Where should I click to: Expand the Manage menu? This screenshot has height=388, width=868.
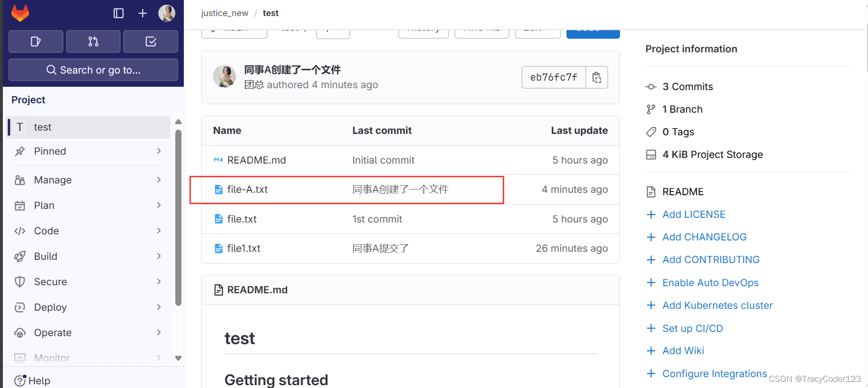(x=89, y=180)
